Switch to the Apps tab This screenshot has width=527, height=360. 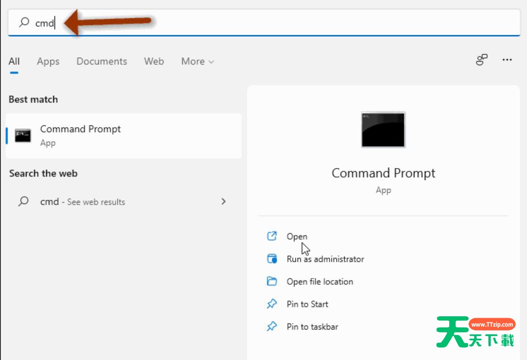coord(48,62)
